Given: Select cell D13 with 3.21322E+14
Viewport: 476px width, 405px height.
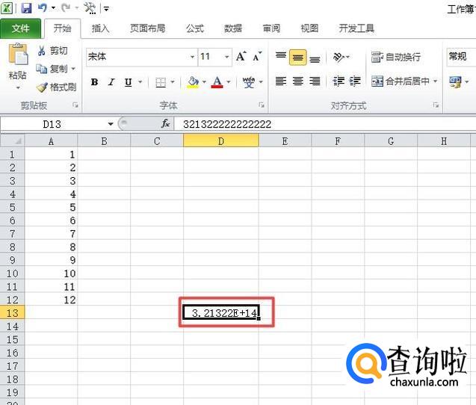Looking at the screenshot, I should tap(221, 312).
